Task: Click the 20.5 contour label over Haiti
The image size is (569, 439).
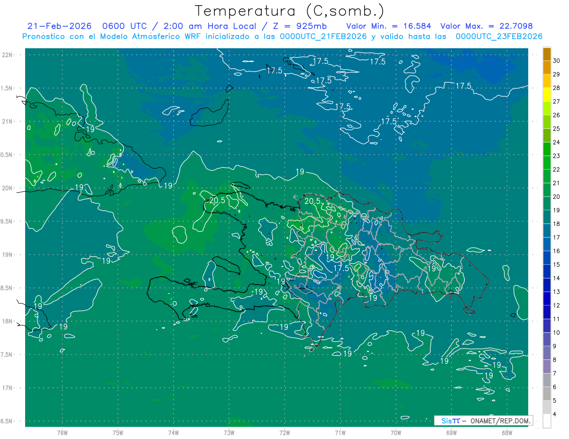Action: tap(217, 200)
